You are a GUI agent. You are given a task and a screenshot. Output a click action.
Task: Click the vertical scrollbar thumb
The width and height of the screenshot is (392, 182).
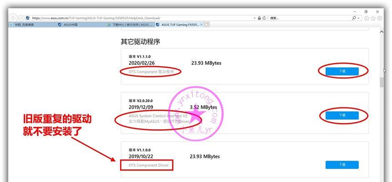tap(382, 82)
